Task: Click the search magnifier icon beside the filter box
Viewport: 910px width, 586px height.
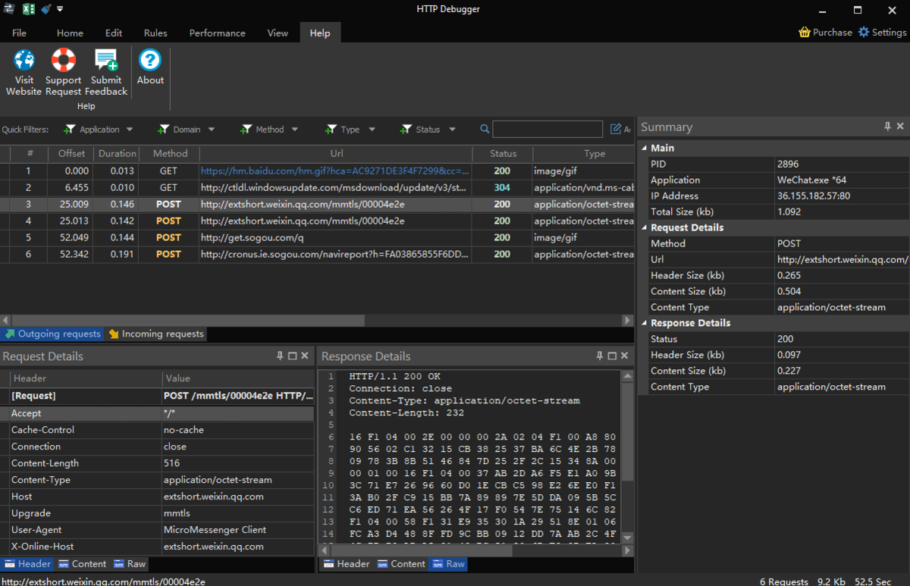Action: coord(485,130)
